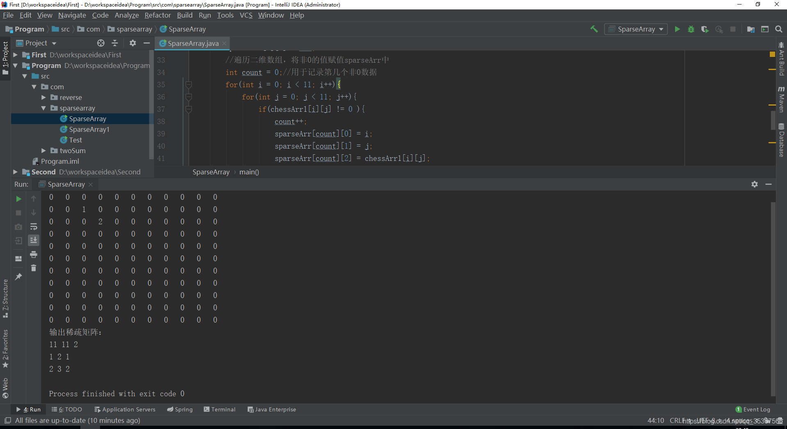Screen dimensions: 787x429
Task: Open the Database side panel
Action: tap(781, 140)
